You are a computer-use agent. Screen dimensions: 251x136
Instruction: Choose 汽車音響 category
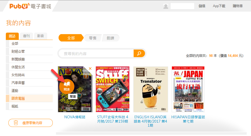[29, 83]
